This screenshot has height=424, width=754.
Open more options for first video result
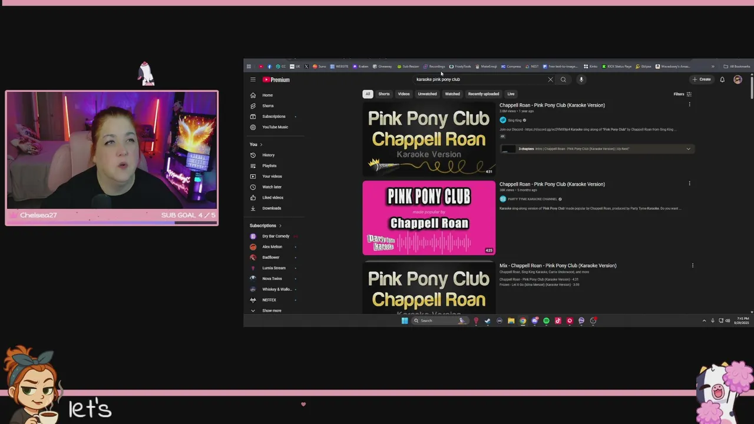(x=689, y=105)
